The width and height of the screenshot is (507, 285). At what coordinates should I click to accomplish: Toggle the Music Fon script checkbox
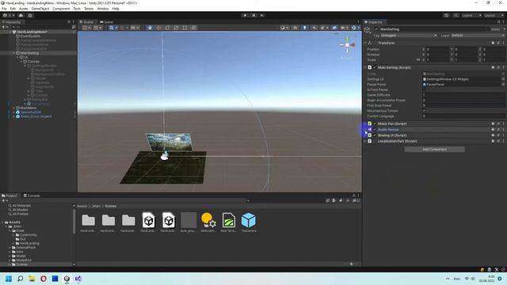375,123
